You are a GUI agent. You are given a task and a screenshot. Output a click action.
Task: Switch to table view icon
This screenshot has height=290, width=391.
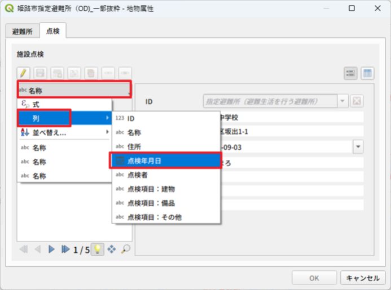tap(367, 74)
